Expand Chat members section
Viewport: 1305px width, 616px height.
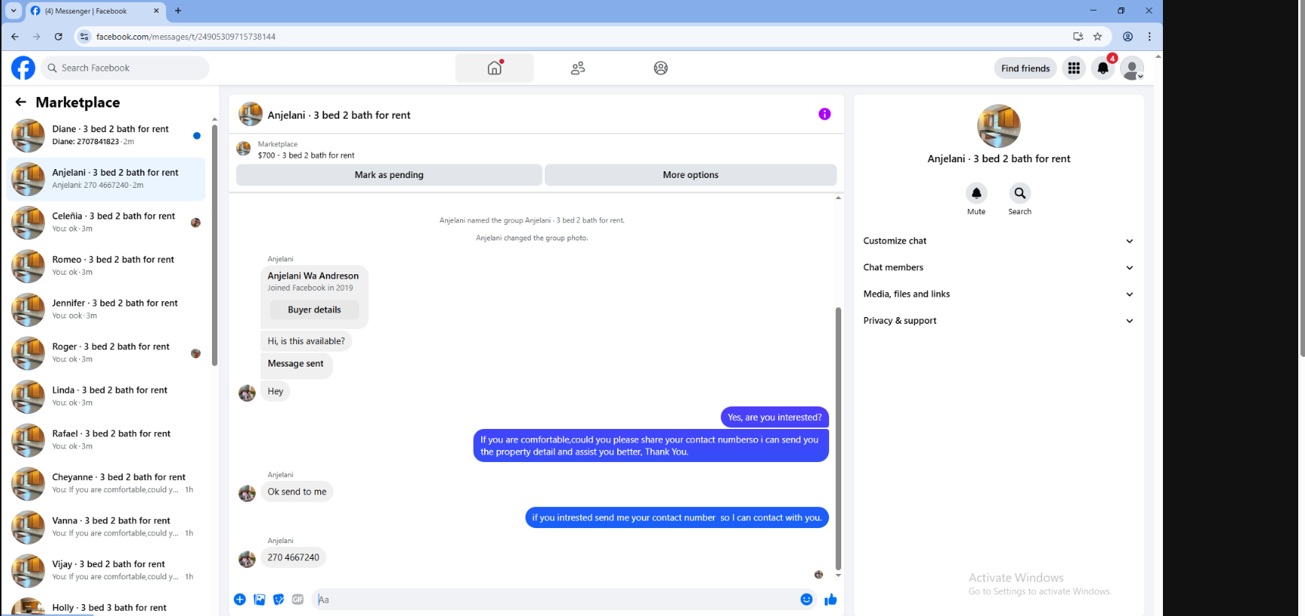point(998,267)
